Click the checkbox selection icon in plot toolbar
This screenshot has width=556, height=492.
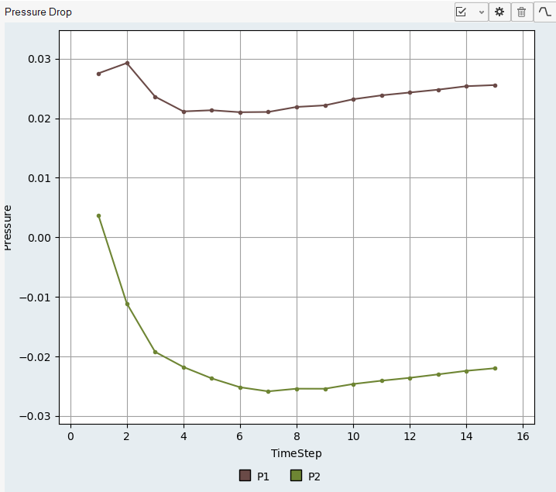click(x=461, y=12)
